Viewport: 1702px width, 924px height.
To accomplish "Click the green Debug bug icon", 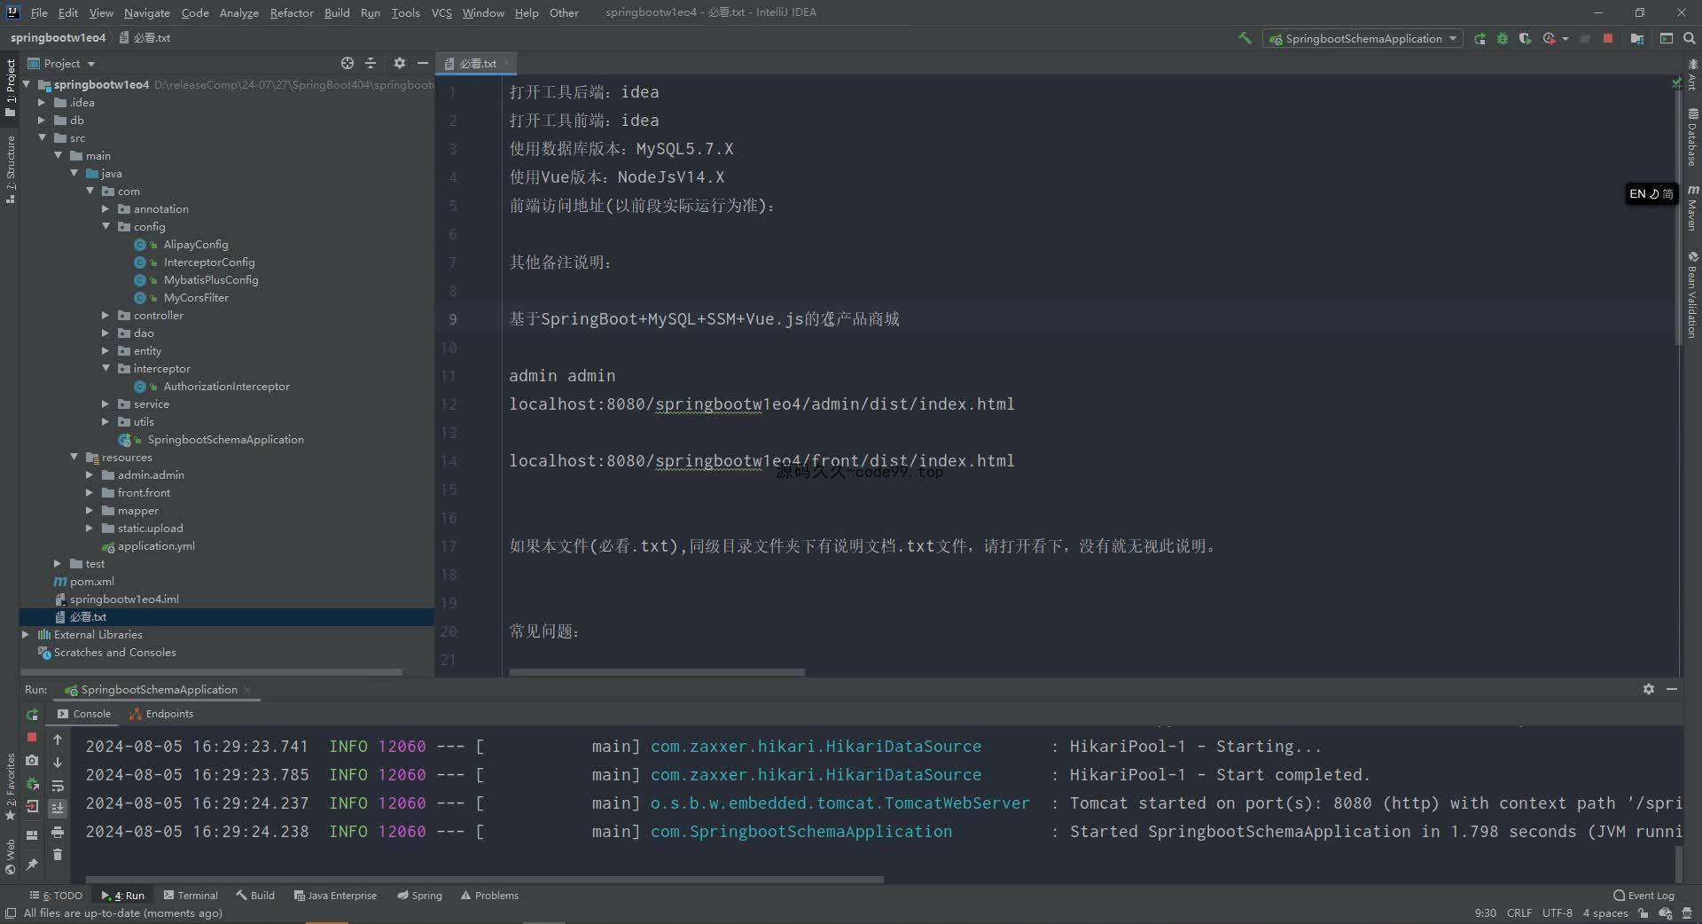I will (x=1502, y=38).
